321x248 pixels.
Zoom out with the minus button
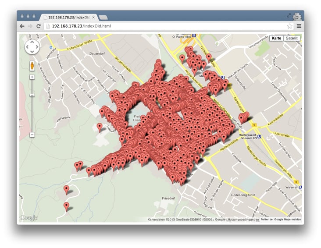pos(32,135)
